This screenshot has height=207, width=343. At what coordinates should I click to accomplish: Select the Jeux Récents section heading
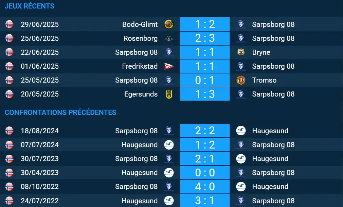click(x=30, y=6)
